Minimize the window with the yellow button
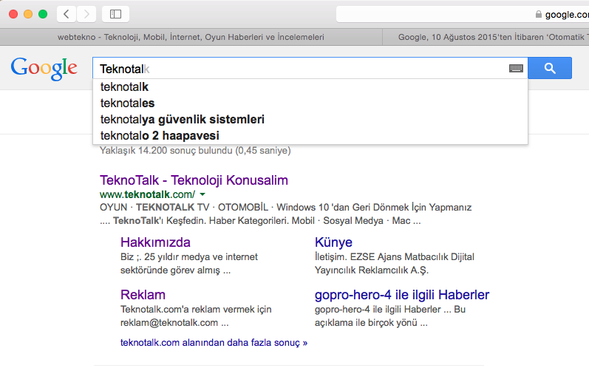This screenshot has width=589, height=368. click(28, 14)
